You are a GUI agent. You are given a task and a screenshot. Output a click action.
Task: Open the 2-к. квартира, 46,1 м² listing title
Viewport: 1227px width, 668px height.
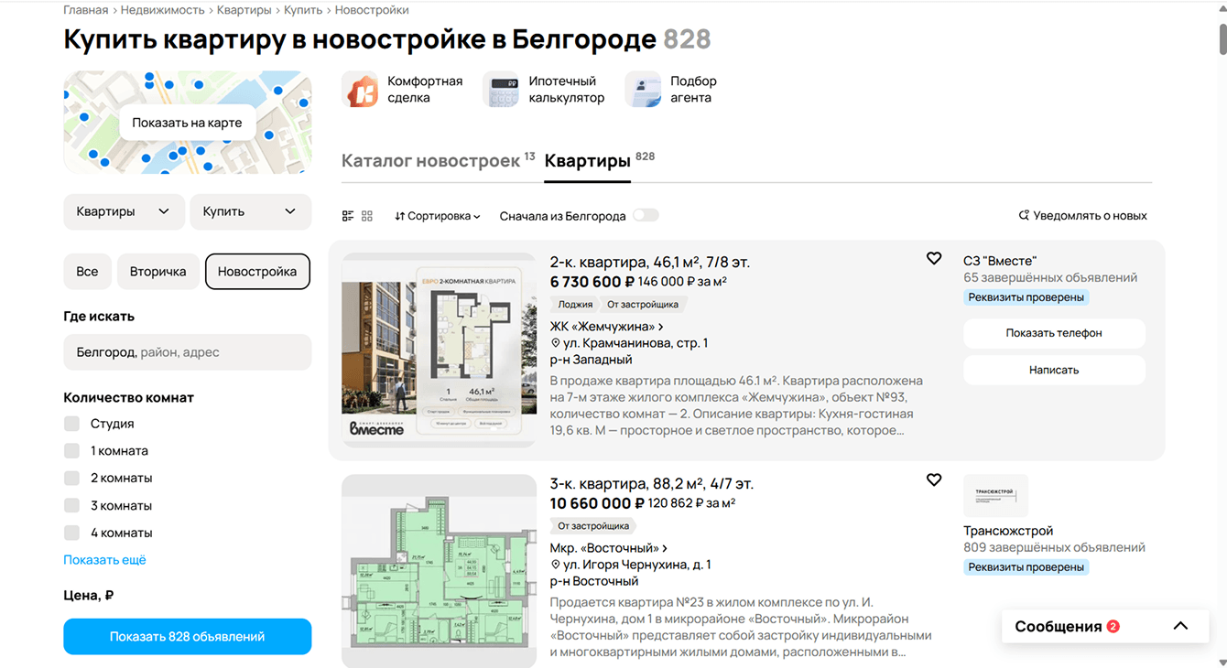(650, 263)
